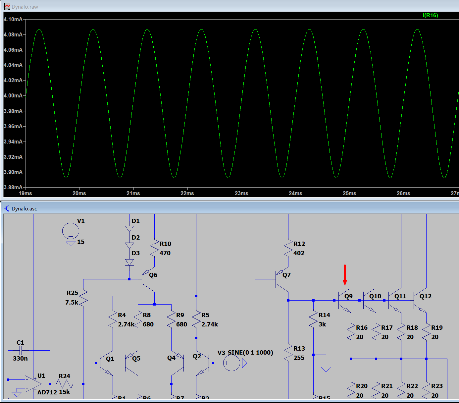Click the AD712 model name text
The image size is (459, 403).
[x=47, y=392]
